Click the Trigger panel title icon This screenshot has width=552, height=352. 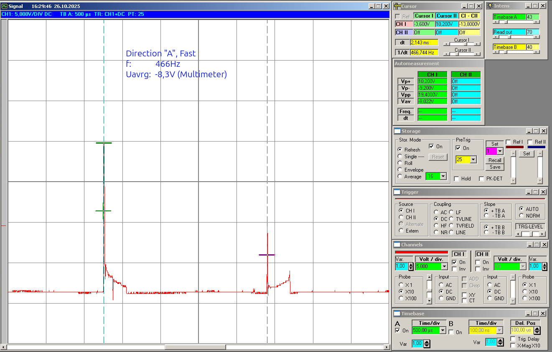coord(397,192)
